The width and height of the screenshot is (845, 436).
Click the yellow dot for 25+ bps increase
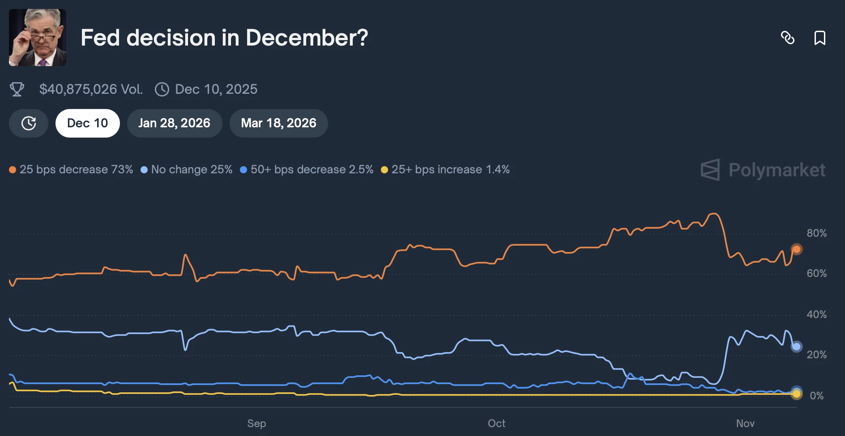[x=384, y=170]
